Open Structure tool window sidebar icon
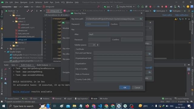194x109 pixels. tap(2, 25)
